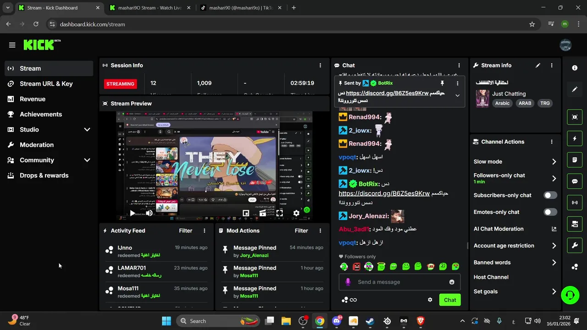Toggle the channel actions widget in the right rail
The width and height of the screenshot is (587, 330).
pyautogui.click(x=575, y=224)
